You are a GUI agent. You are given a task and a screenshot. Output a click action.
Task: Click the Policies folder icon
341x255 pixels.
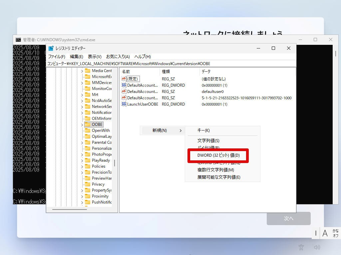tap(88, 166)
